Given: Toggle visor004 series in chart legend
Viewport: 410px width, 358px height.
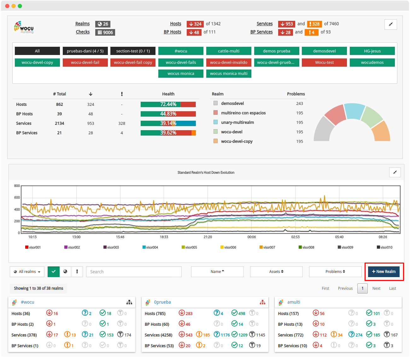Looking at the screenshot, I should 150,247.
